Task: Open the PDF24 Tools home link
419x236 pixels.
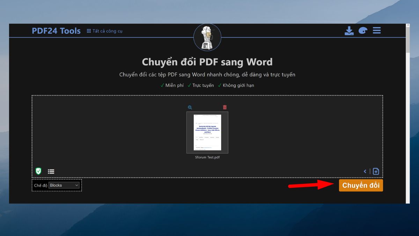Action: click(56, 31)
